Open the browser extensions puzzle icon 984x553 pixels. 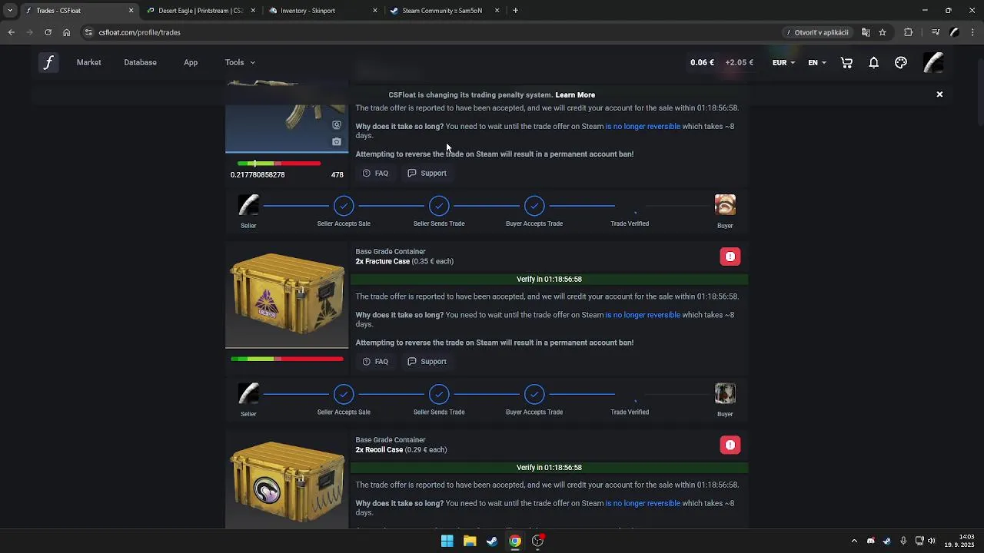click(909, 32)
